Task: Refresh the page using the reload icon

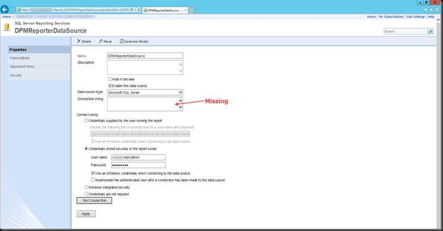Action: coord(139,10)
